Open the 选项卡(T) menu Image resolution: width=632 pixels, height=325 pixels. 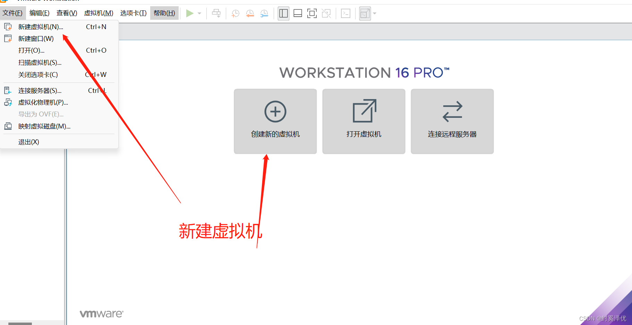tap(133, 13)
